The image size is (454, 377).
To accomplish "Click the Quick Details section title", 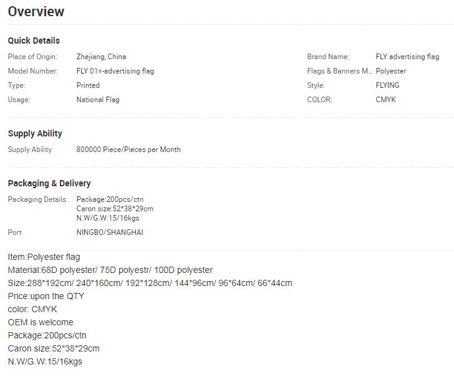I will coord(34,41).
